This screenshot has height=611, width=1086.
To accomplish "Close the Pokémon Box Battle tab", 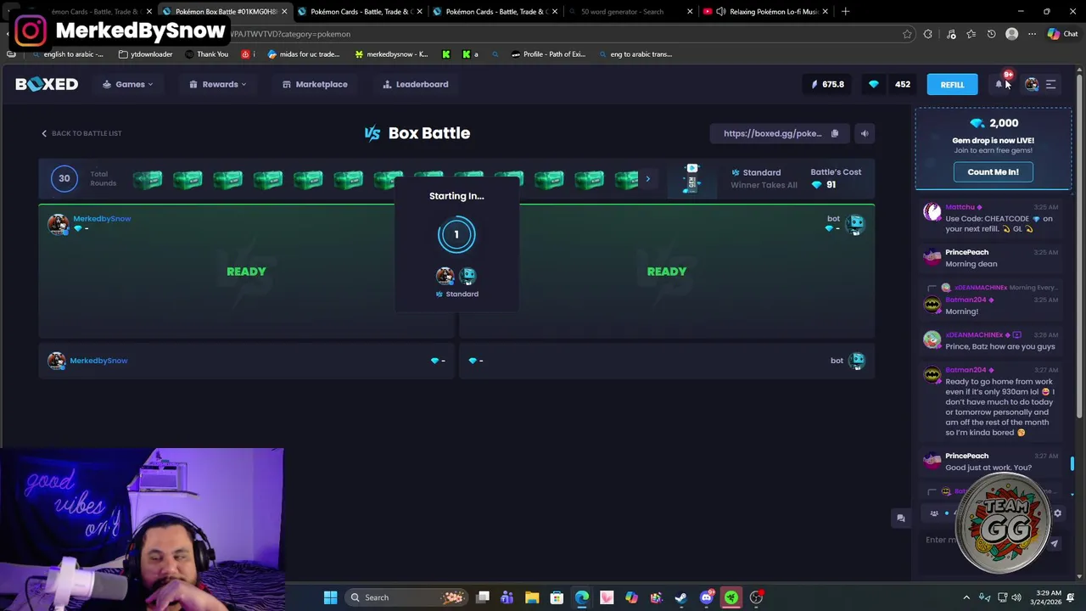I will tap(284, 11).
